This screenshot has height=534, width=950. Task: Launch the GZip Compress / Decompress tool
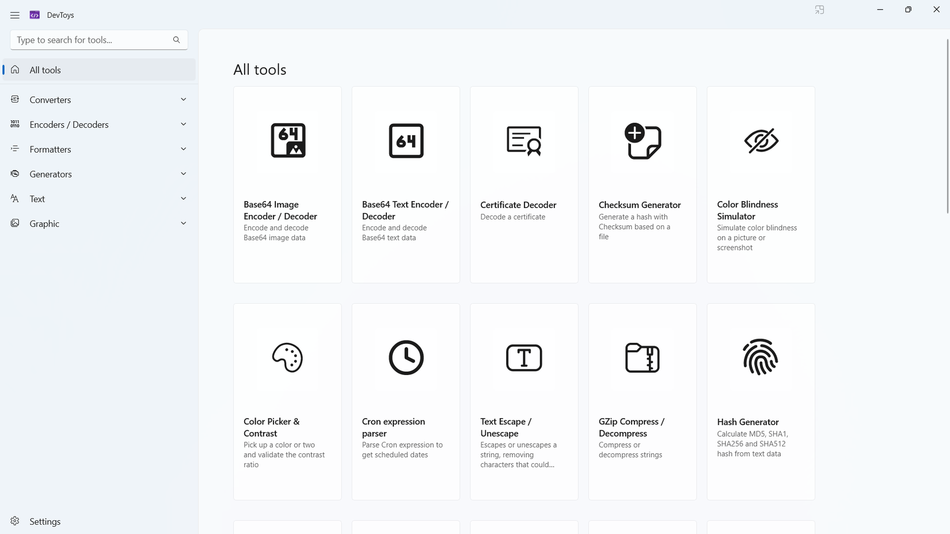click(642, 402)
